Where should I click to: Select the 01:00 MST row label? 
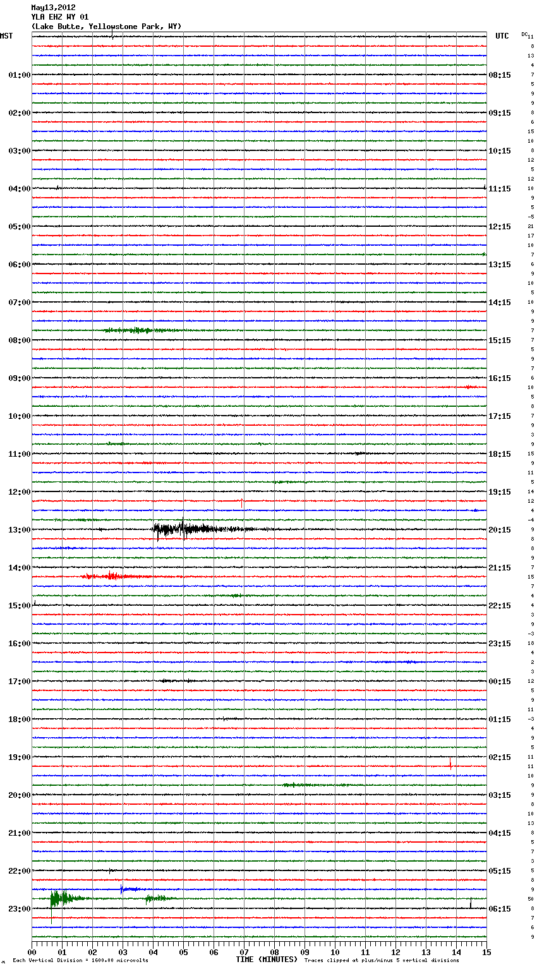point(20,75)
